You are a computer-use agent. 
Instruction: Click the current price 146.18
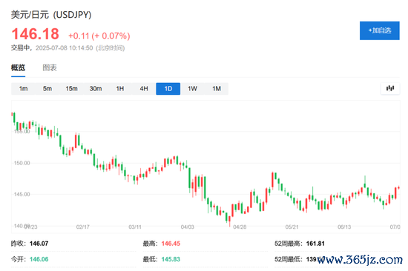pyautogui.click(x=35, y=34)
